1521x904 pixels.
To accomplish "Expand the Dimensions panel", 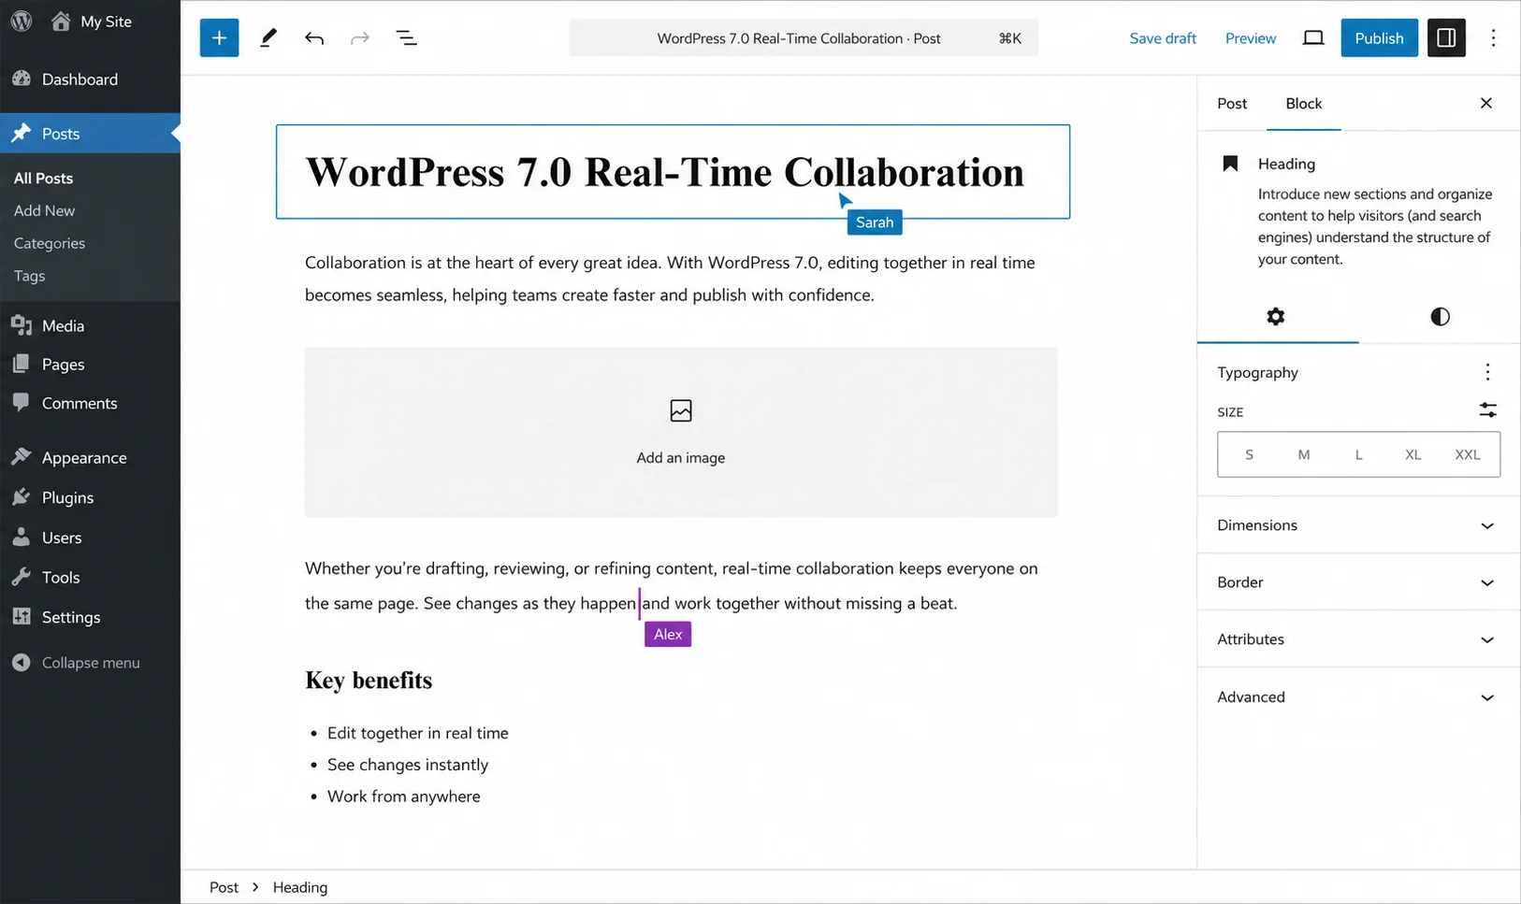I will pos(1358,525).
